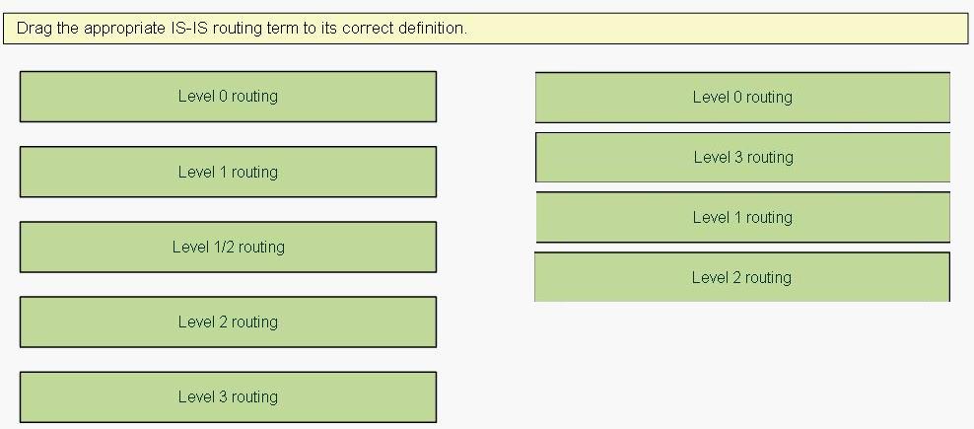Choose Level 1 routing directly above Level 1/2 routing
The width and height of the screenshot is (974, 429).
coord(228,172)
